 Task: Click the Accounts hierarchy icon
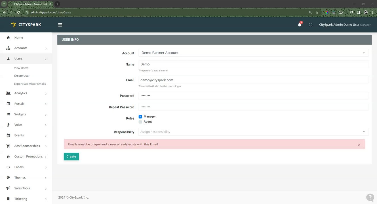click(x=8, y=48)
